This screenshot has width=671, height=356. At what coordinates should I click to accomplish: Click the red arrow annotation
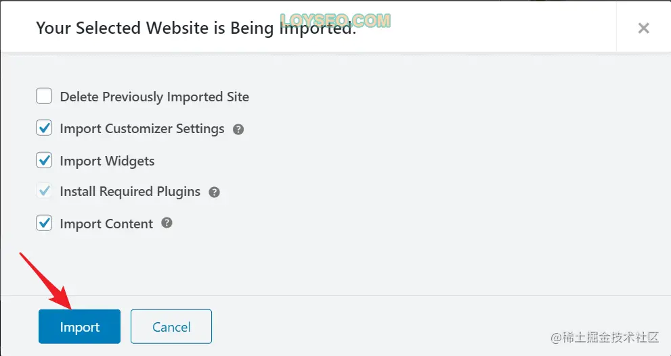coord(45,281)
